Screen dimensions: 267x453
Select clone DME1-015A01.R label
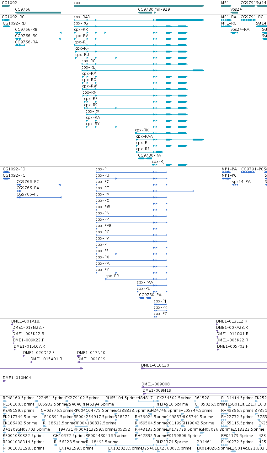point(46,359)
